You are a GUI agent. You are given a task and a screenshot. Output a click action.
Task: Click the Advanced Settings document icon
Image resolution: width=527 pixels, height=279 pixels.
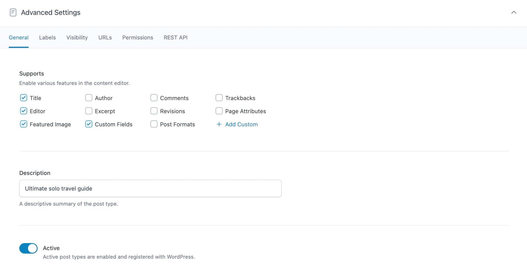tap(13, 12)
